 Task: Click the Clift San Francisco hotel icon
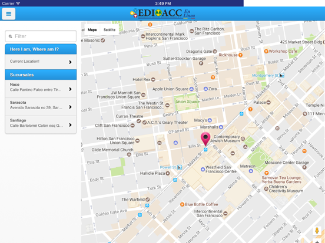[x=132, y=126]
